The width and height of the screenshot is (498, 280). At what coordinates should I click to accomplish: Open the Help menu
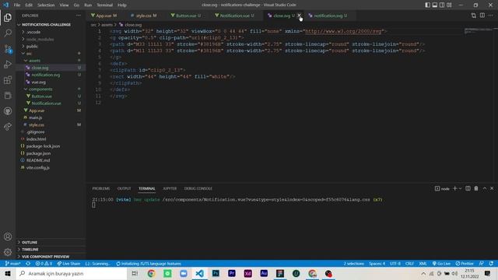click(122, 5)
